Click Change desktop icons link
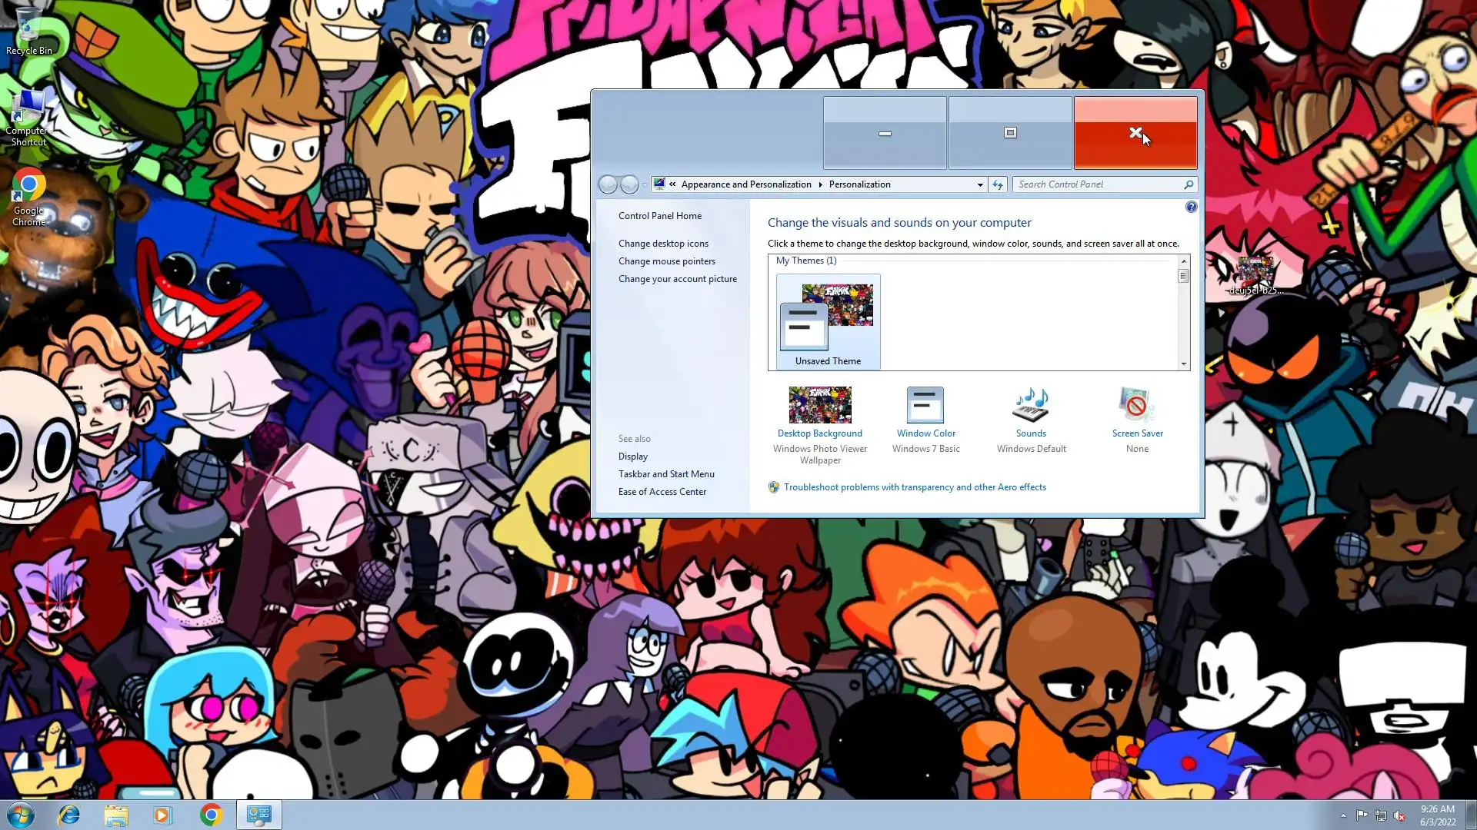1477x830 pixels. click(663, 244)
